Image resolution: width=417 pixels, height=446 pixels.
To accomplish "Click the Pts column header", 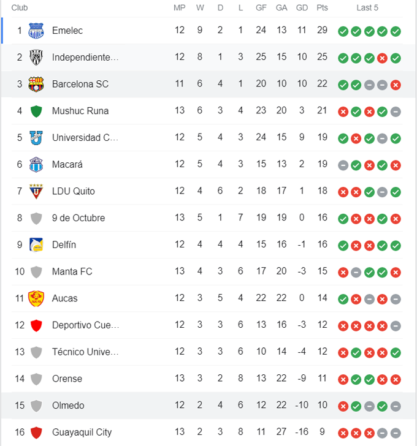I will coord(322,8).
